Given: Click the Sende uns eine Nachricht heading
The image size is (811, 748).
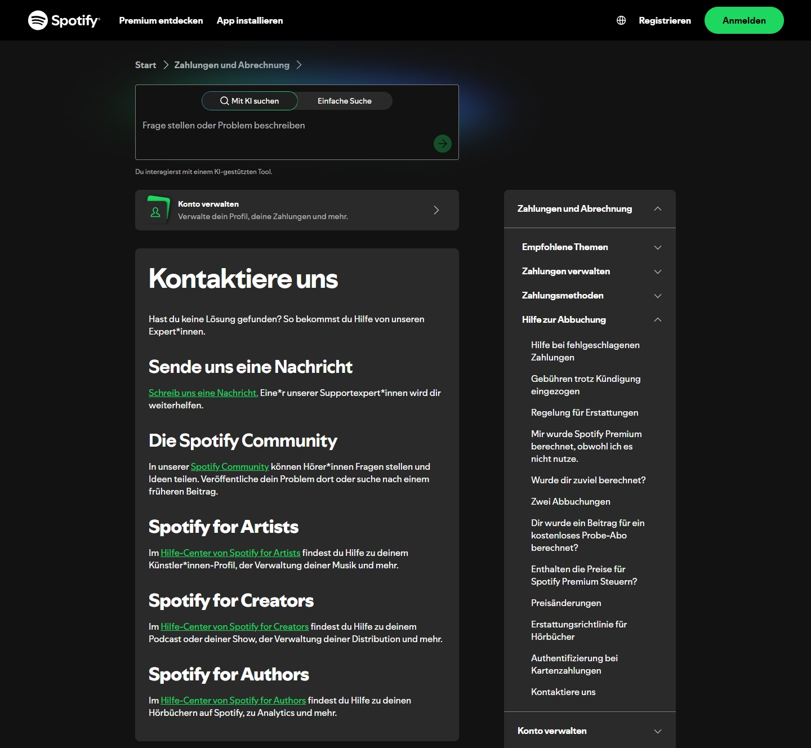Looking at the screenshot, I should (251, 367).
